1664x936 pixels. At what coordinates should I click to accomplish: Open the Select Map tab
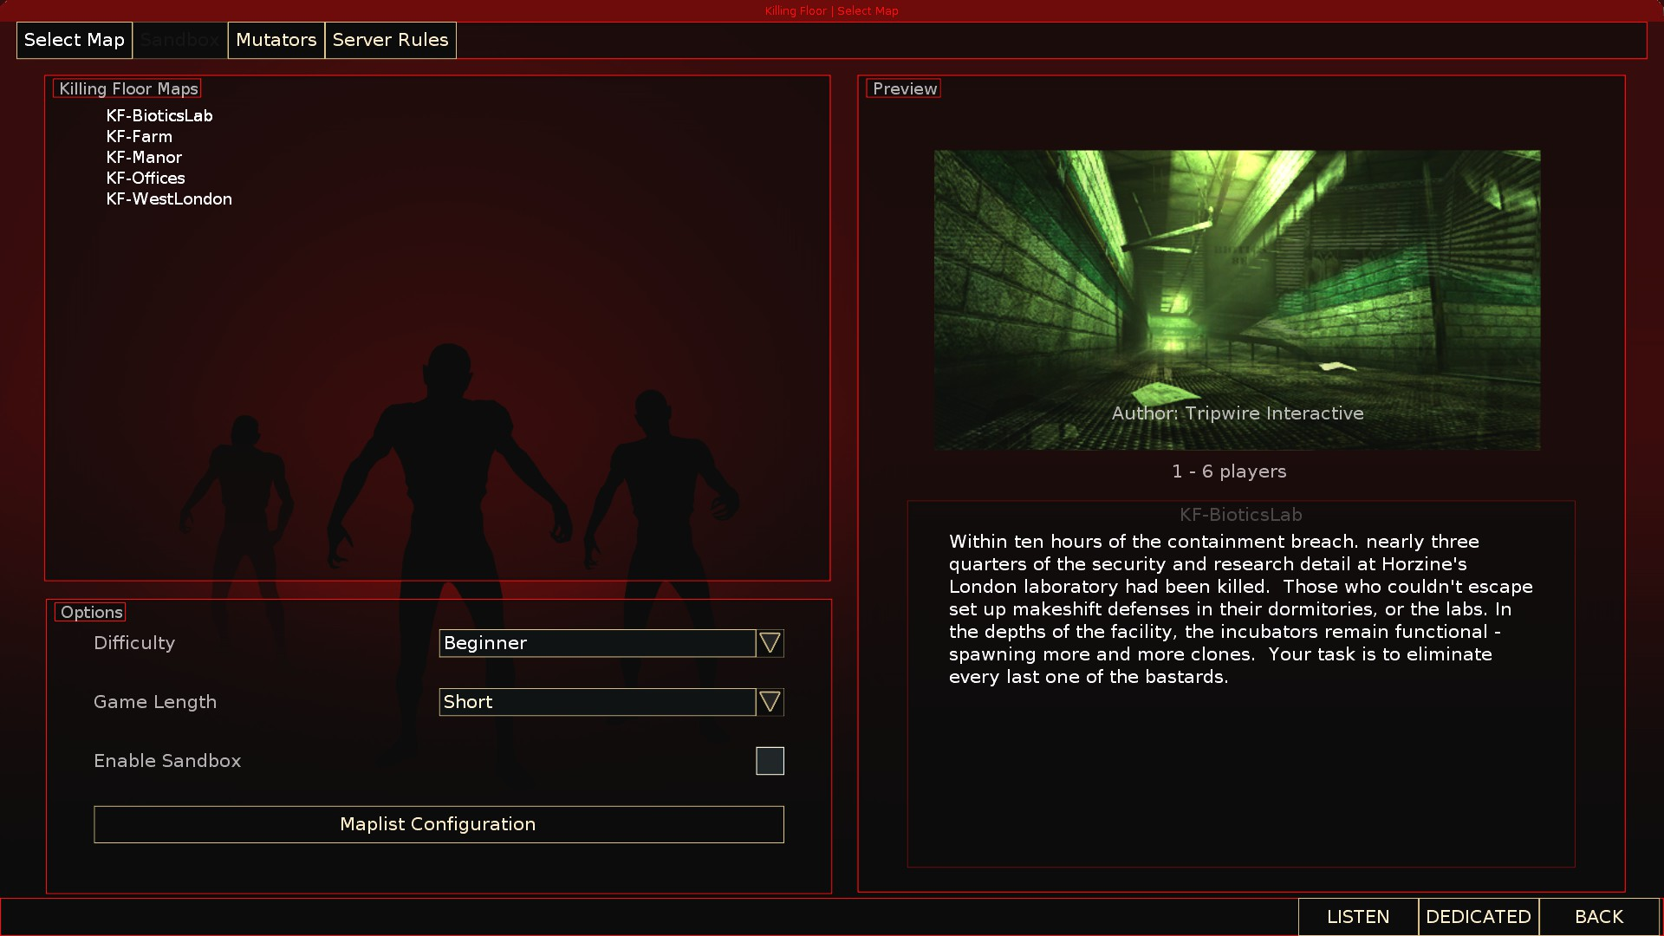tap(75, 40)
